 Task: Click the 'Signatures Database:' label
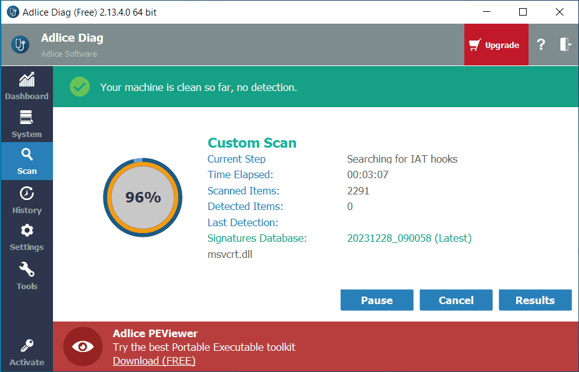[x=257, y=238]
